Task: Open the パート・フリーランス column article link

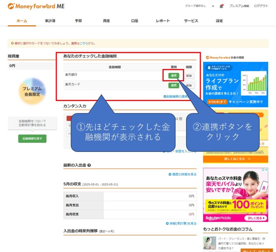Action: [x=241, y=243]
